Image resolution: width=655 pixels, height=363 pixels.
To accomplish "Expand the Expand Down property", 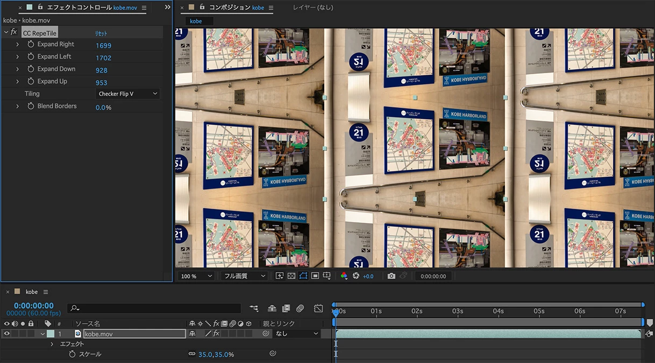I will 17,69.
